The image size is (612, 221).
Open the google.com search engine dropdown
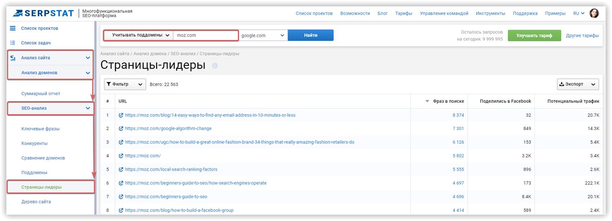(263, 35)
